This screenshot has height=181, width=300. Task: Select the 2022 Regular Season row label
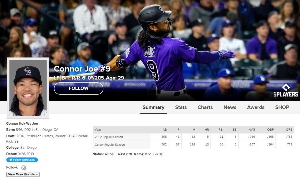(109, 137)
